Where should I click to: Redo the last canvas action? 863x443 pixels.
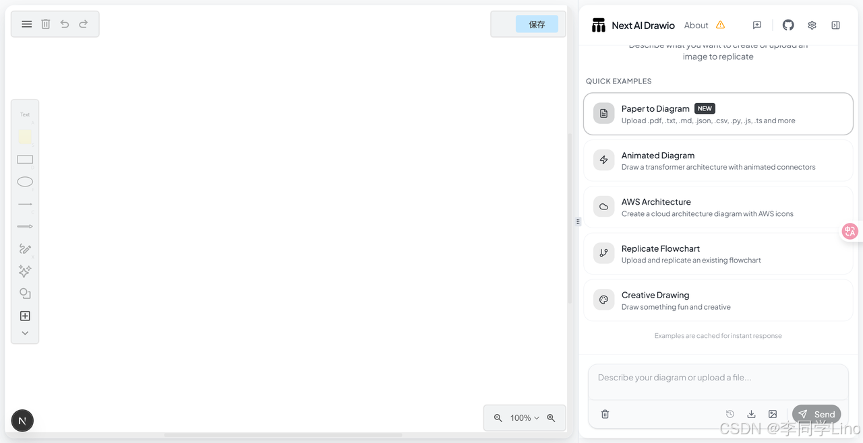84,24
